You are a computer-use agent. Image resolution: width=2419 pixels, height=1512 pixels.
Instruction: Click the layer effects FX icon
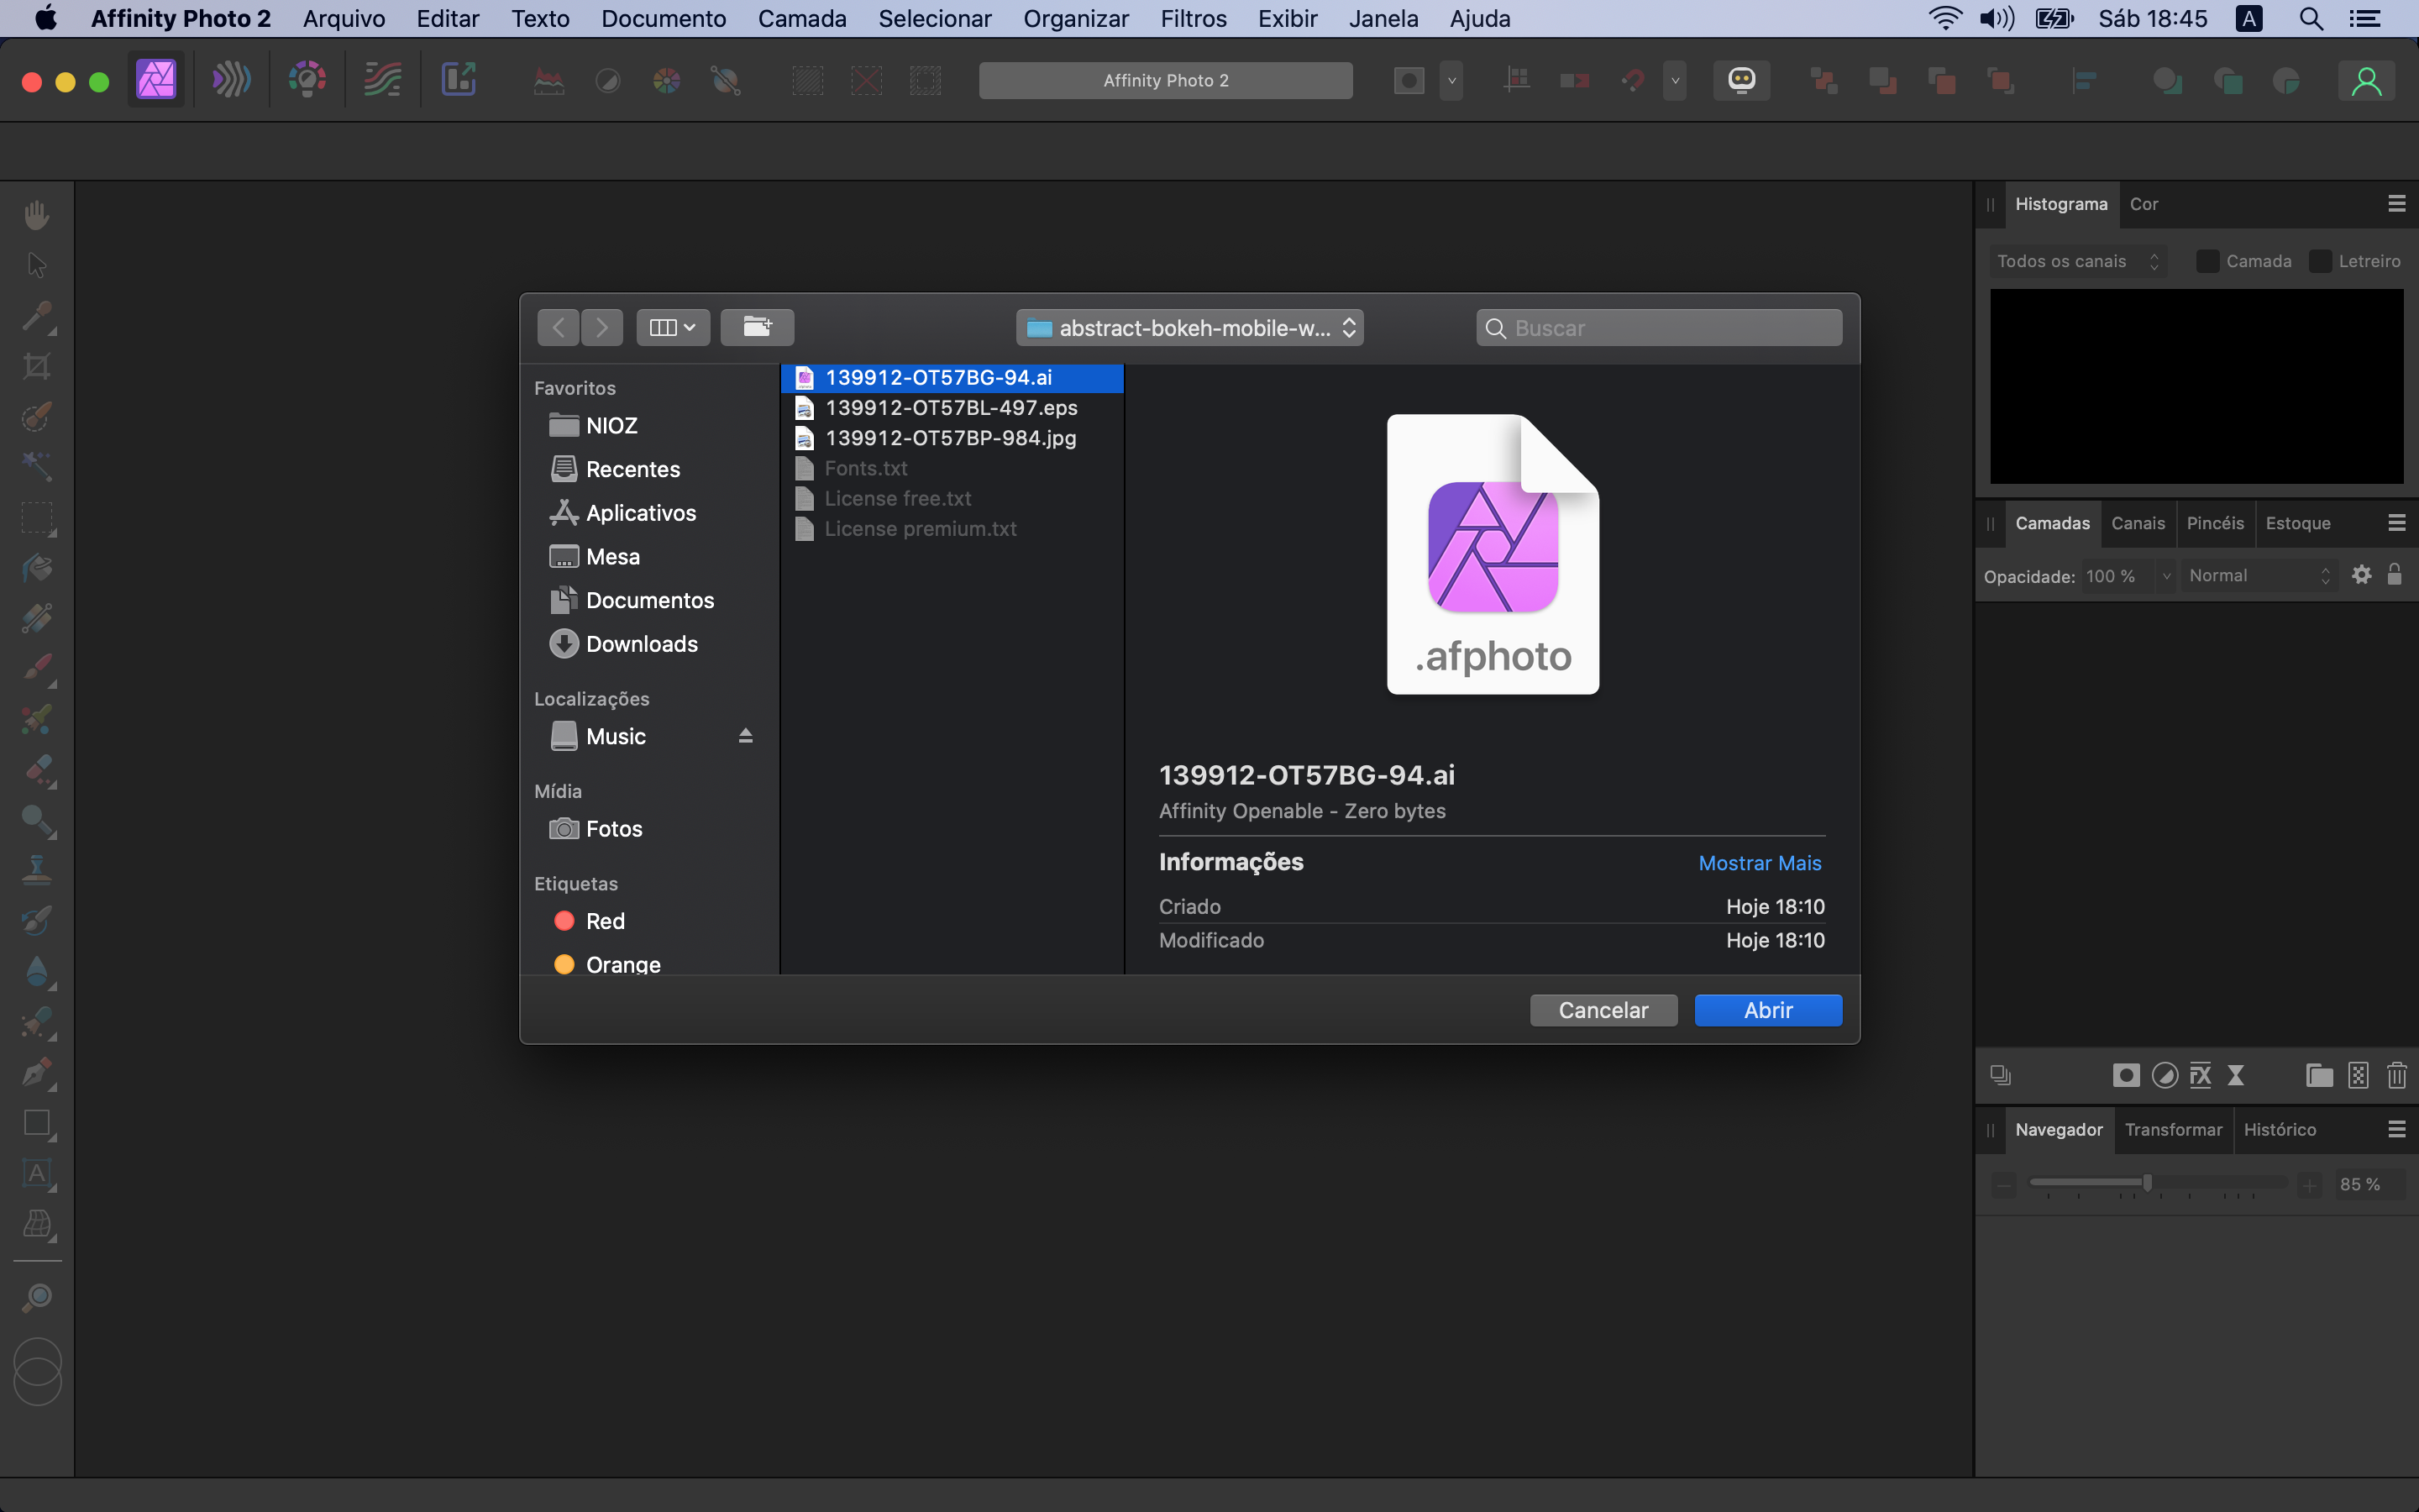(2200, 1075)
